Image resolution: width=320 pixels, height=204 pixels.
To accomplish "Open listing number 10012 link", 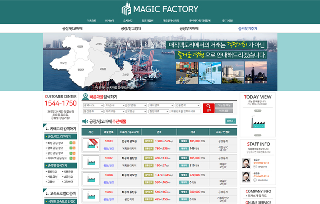I will click(x=109, y=158).
